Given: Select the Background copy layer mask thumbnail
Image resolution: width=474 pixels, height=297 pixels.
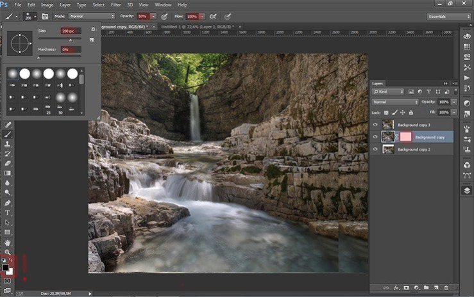Looking at the screenshot, I should click(405, 136).
